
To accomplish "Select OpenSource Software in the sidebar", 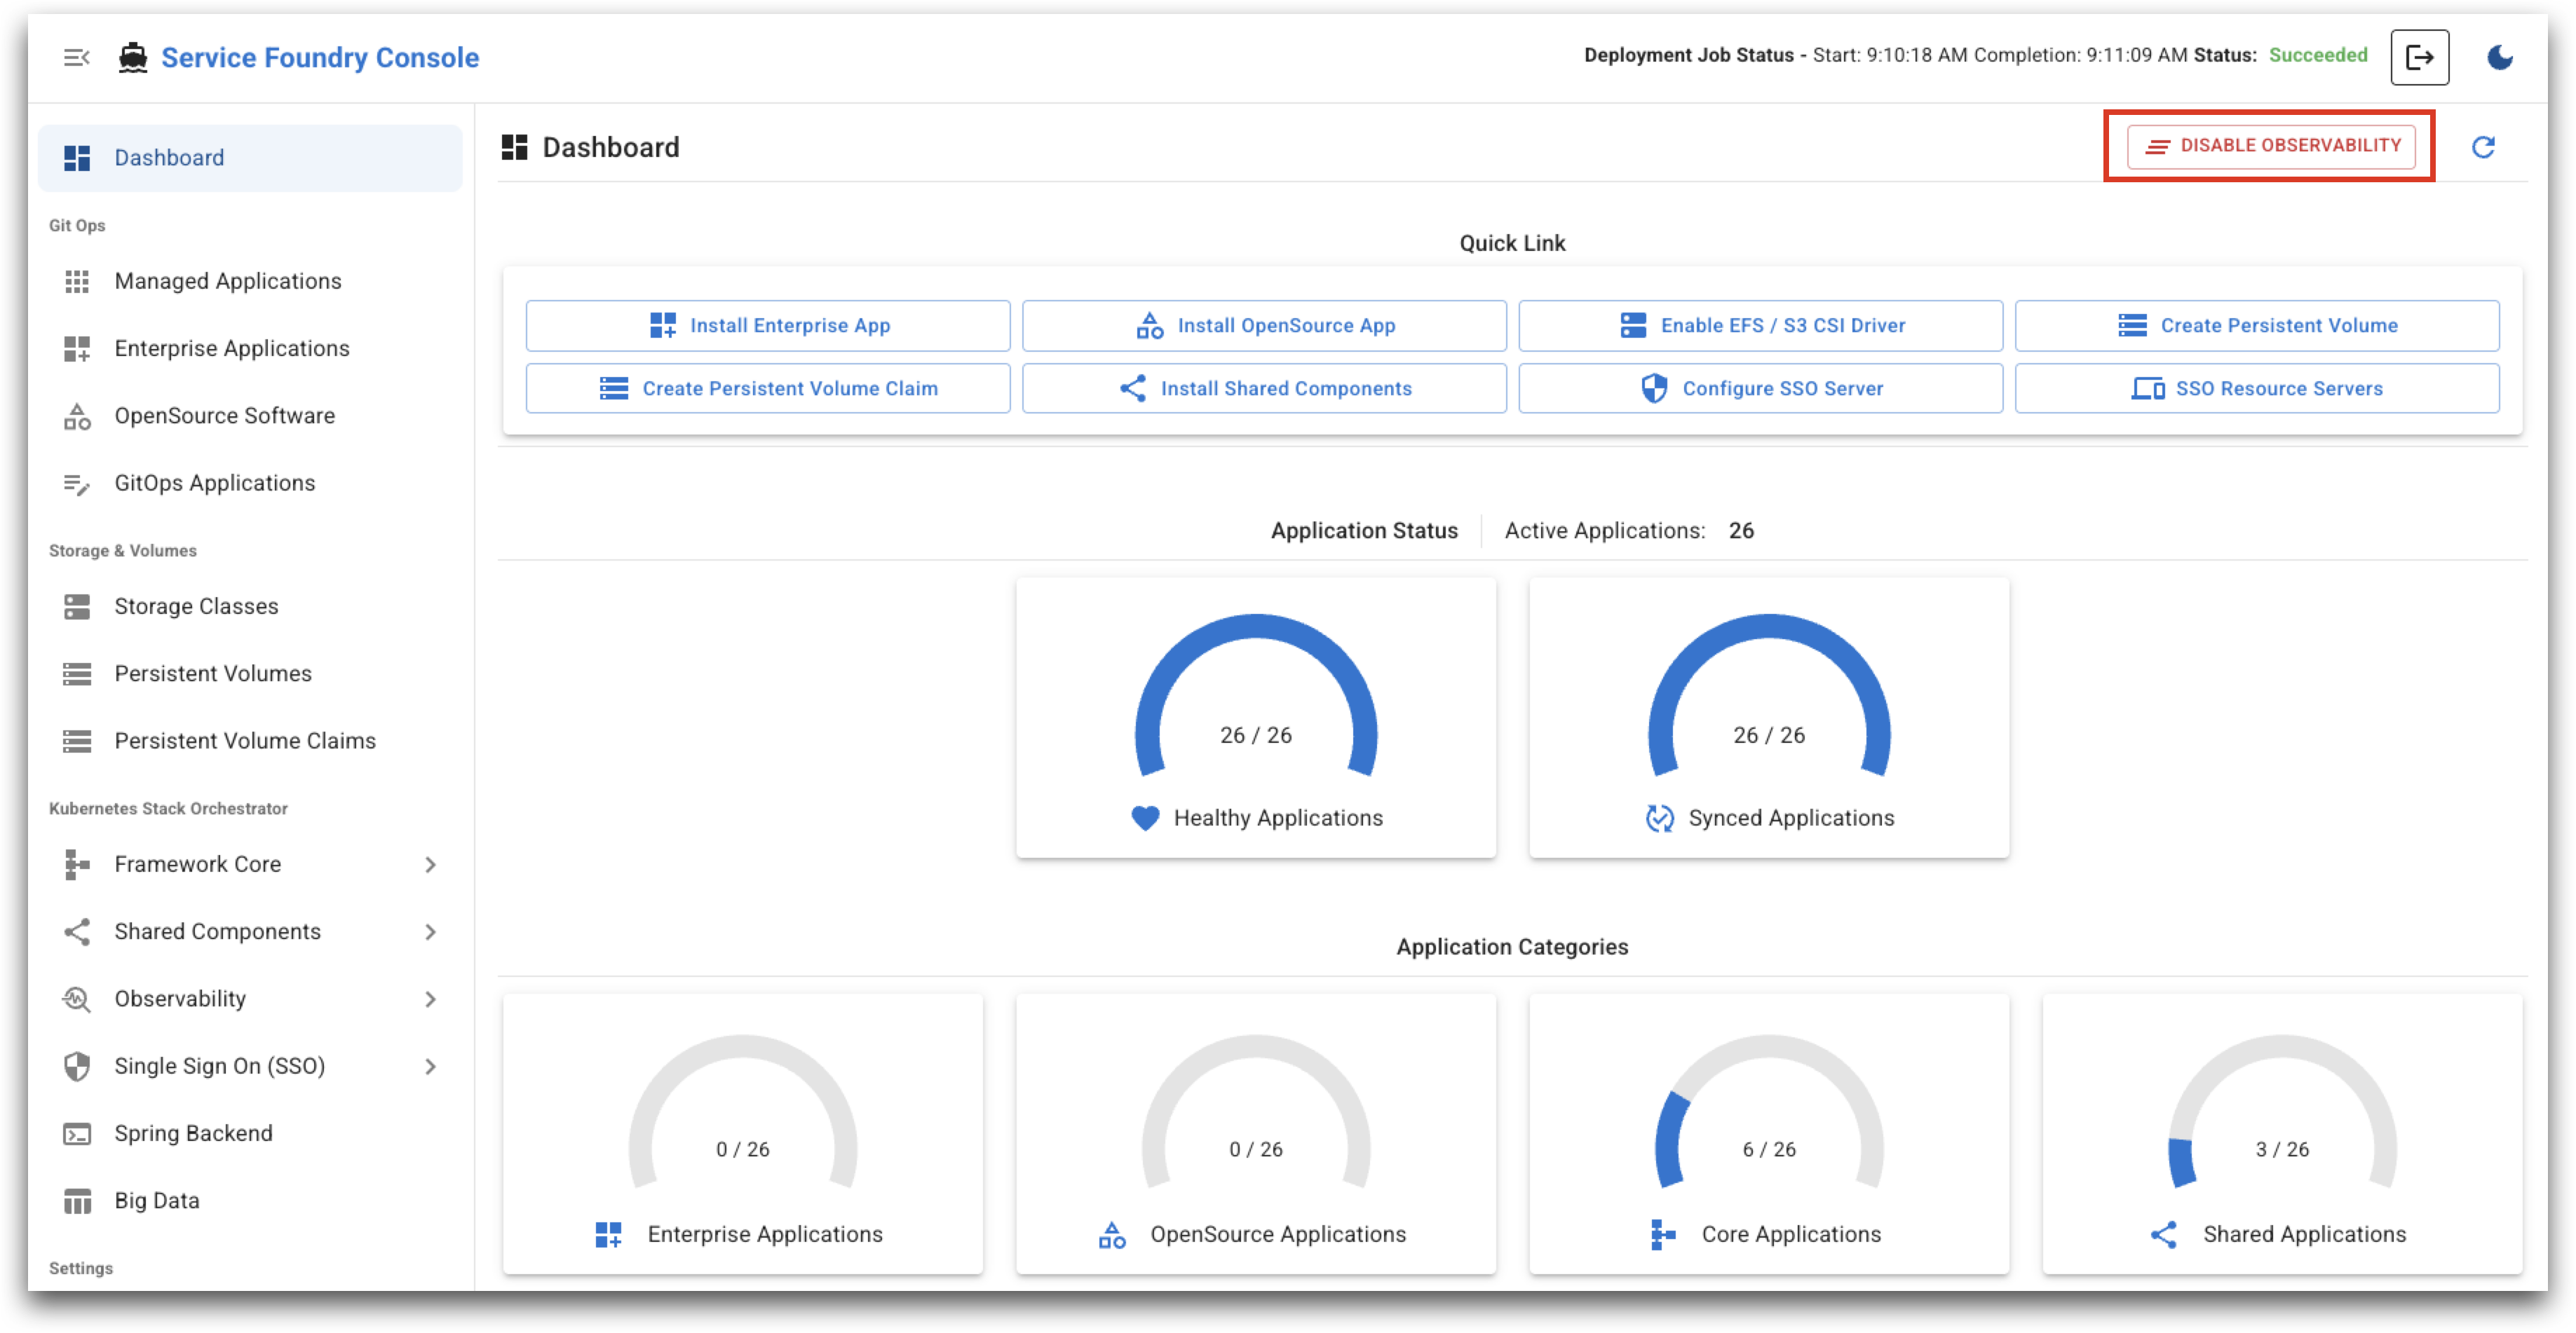I will point(224,416).
